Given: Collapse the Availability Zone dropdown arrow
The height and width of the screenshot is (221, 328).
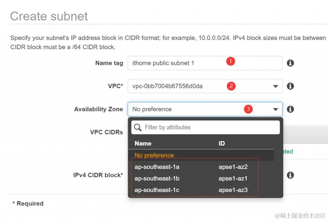Looking at the screenshot, I should point(275,109).
